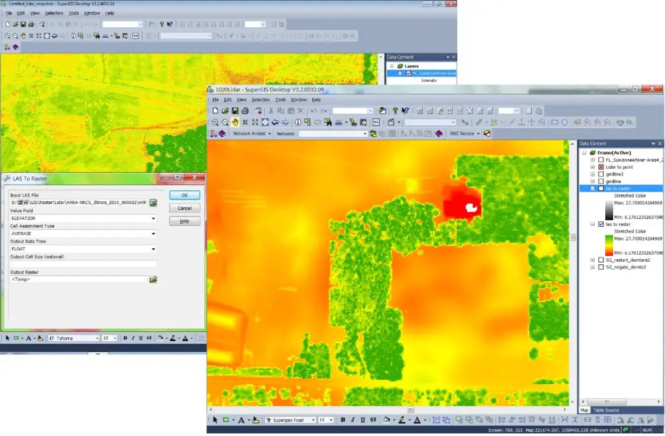Image resolution: width=665 pixels, height=436 pixels.
Task: Open Output Data Type dropdown showing FLOAT
Action: (83, 249)
